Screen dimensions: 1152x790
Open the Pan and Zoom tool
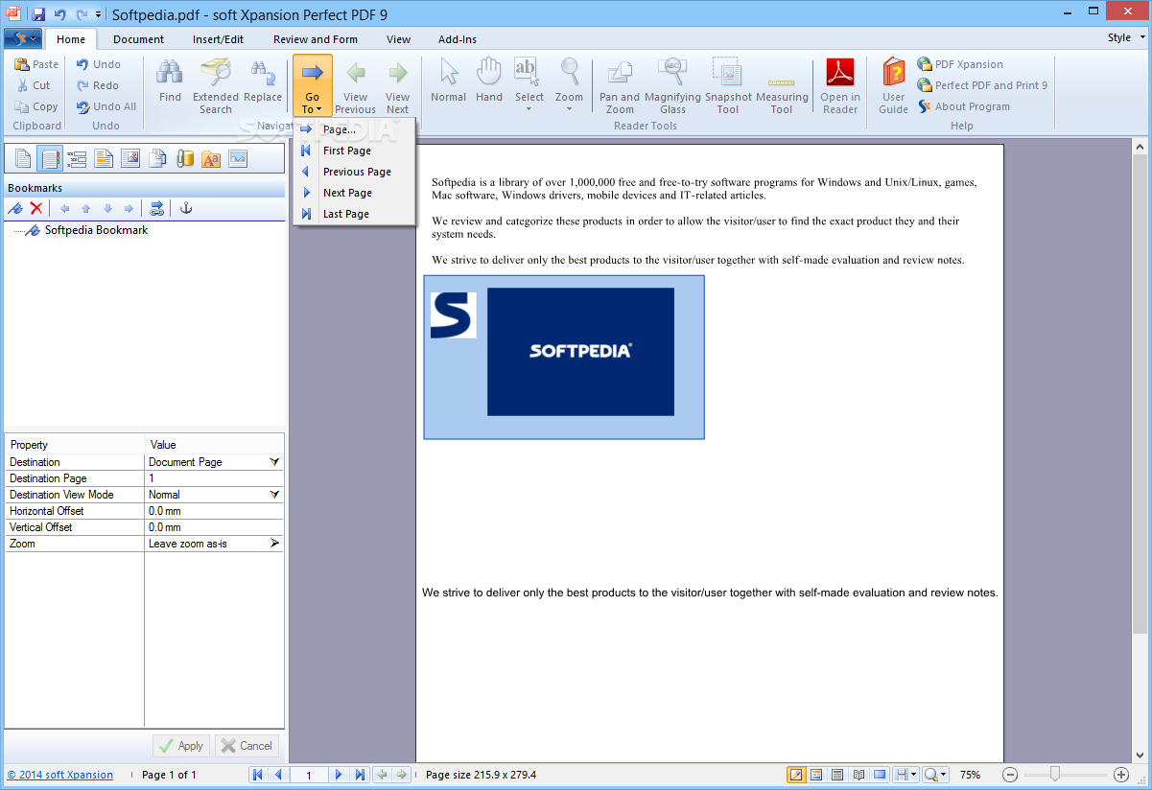point(620,86)
